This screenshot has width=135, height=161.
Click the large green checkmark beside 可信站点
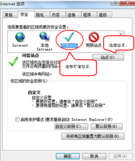[13, 62]
